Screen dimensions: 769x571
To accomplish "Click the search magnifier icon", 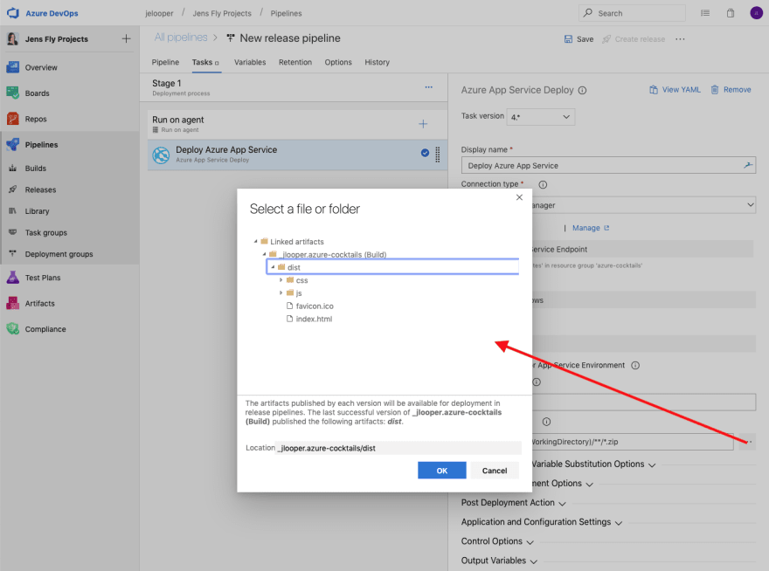I will pos(587,13).
